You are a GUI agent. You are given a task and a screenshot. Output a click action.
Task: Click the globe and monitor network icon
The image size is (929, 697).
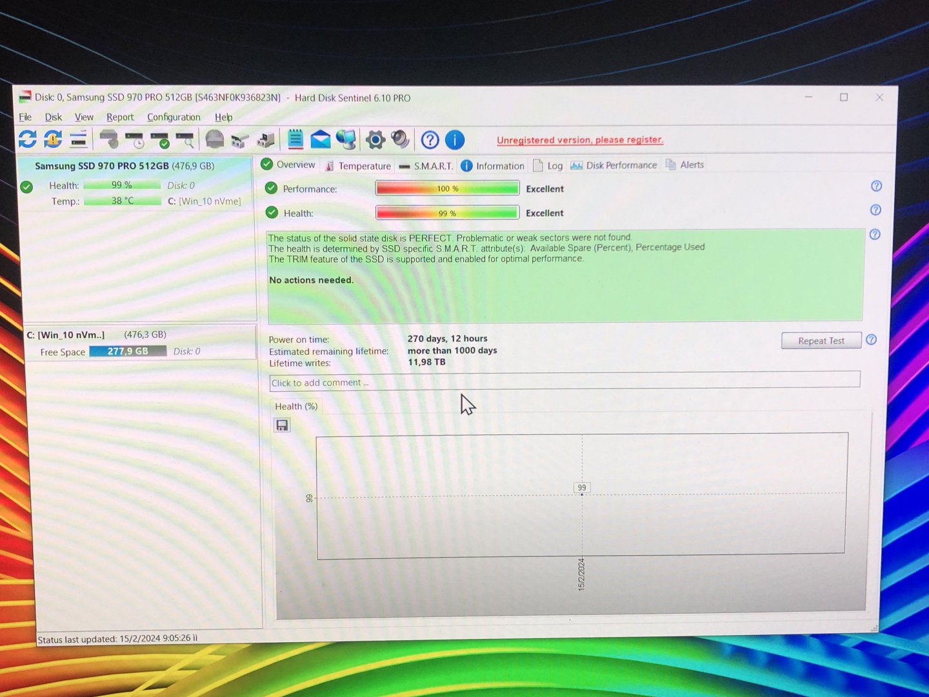point(346,139)
